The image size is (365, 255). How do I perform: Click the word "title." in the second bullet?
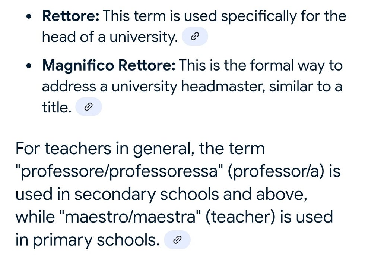[x=57, y=107]
